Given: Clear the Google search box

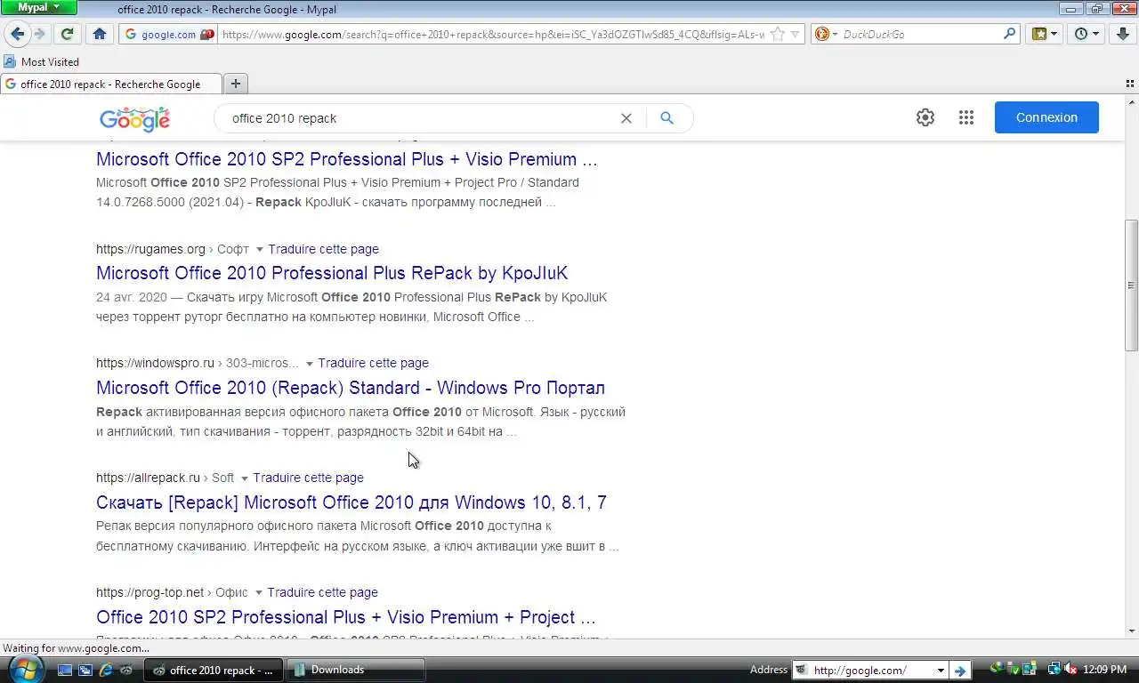Looking at the screenshot, I should point(626,118).
